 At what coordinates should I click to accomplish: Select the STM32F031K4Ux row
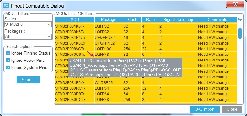click(146, 38)
